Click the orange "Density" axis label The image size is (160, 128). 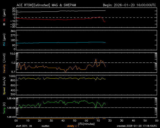4,68
